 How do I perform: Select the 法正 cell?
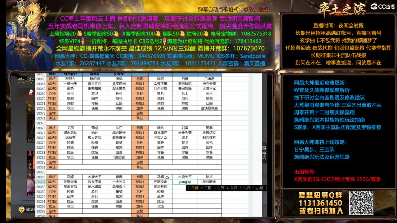pyautogui.click(x=119, y=128)
